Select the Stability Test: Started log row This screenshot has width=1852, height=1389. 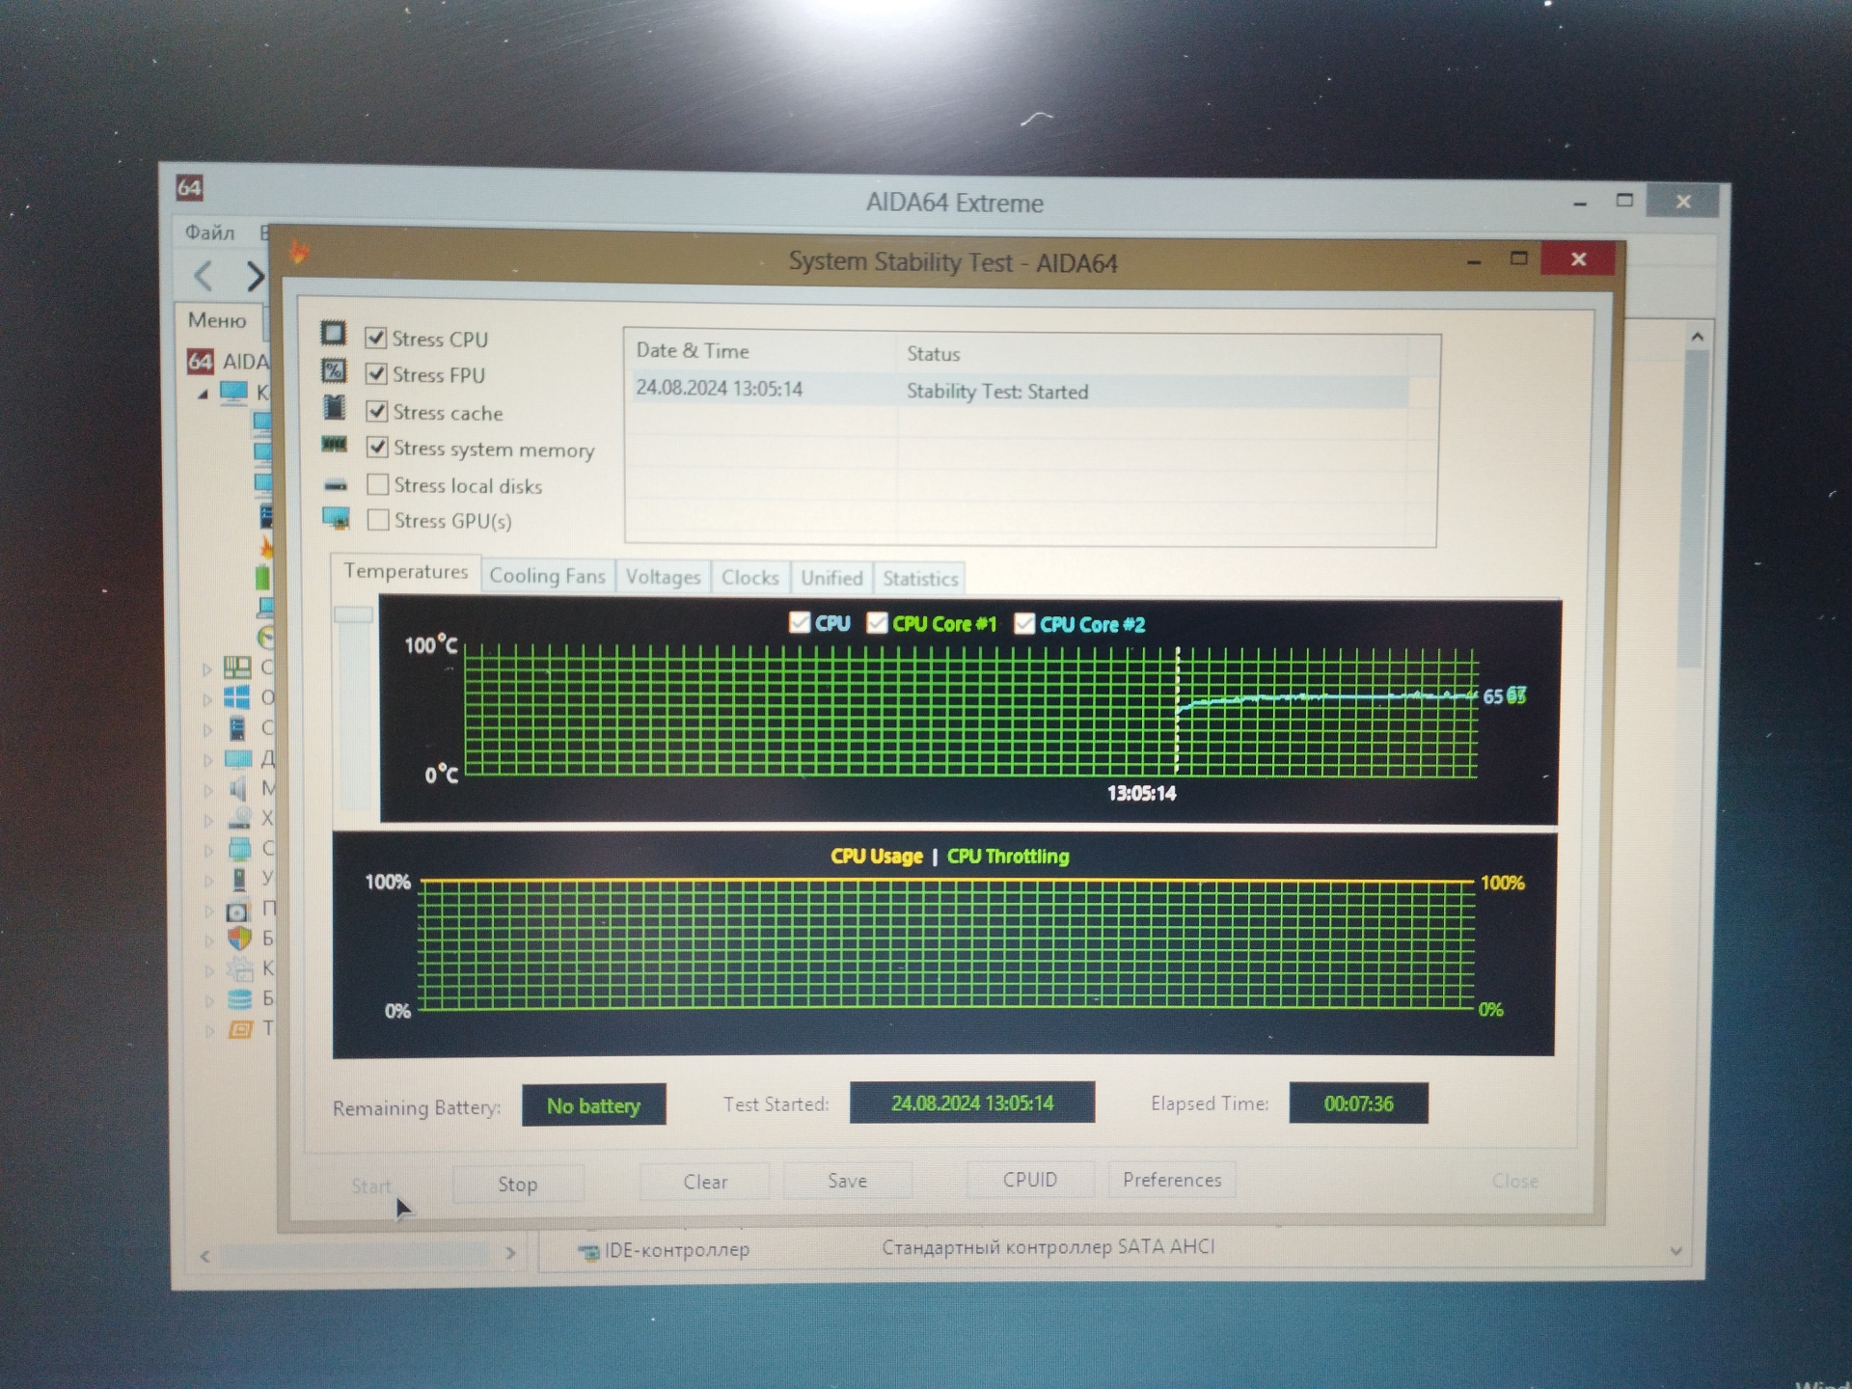click(1021, 390)
